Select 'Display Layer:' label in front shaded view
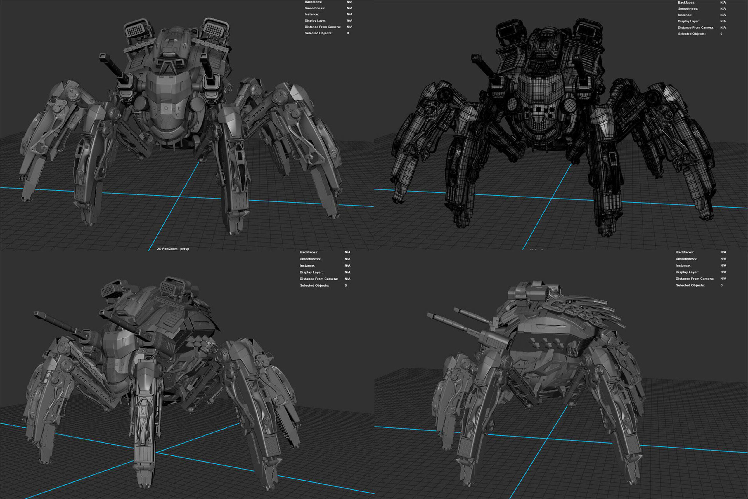748x499 pixels. click(315, 21)
